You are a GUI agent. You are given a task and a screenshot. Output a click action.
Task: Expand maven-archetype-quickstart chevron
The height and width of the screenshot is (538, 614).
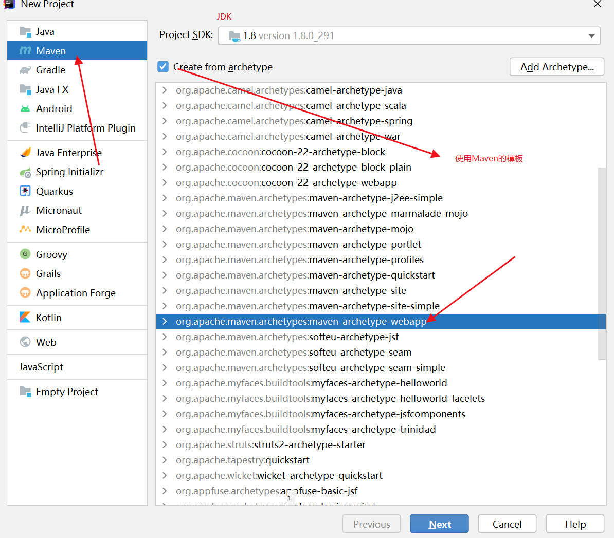[165, 275]
